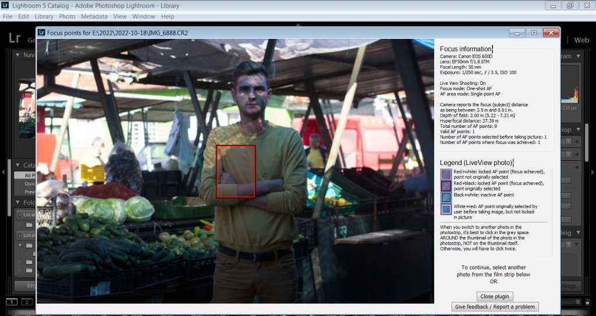The height and width of the screenshot is (316, 596).
Task: Select second window display button 2
Action: coord(27,302)
